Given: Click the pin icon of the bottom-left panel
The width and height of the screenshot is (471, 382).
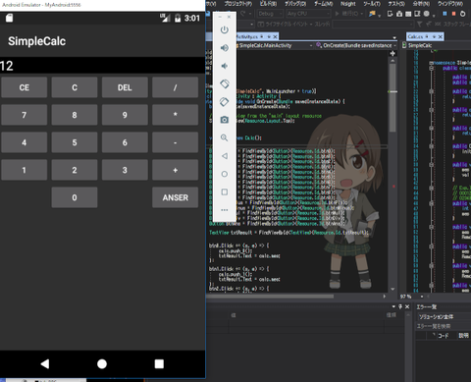Looking at the screenshot, I should (400, 306).
